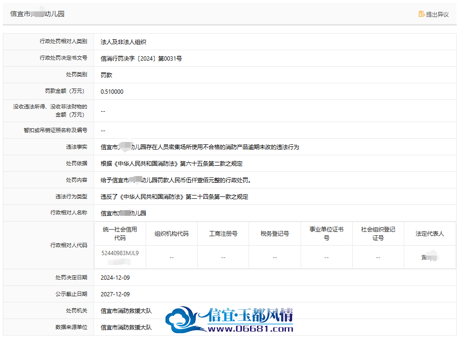Select the violation fact text about 消防产品逾期未改

[x=199, y=147]
